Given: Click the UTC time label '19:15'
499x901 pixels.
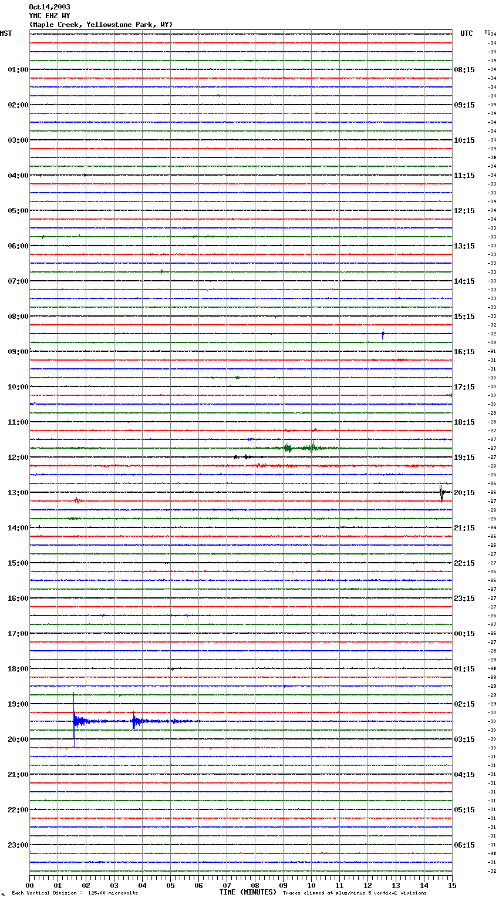Looking at the screenshot, I should point(464,458).
